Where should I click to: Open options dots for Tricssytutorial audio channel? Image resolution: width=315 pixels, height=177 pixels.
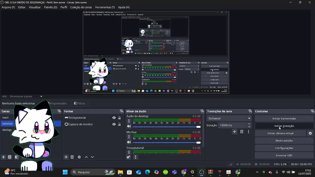129,152
